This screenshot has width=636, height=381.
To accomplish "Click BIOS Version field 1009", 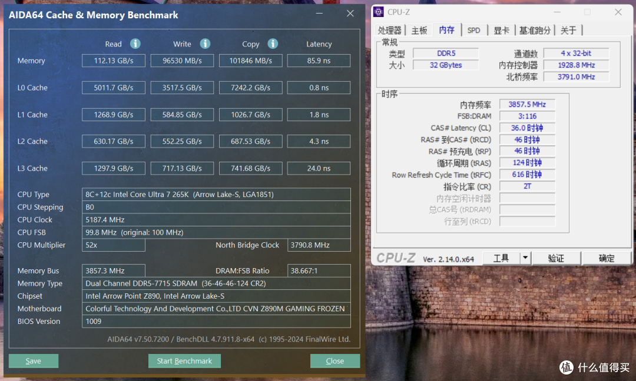I will [x=216, y=321].
